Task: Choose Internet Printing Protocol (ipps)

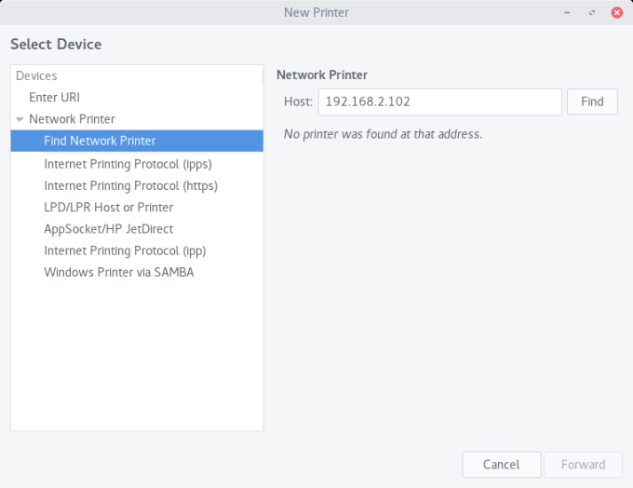Action: tap(128, 164)
